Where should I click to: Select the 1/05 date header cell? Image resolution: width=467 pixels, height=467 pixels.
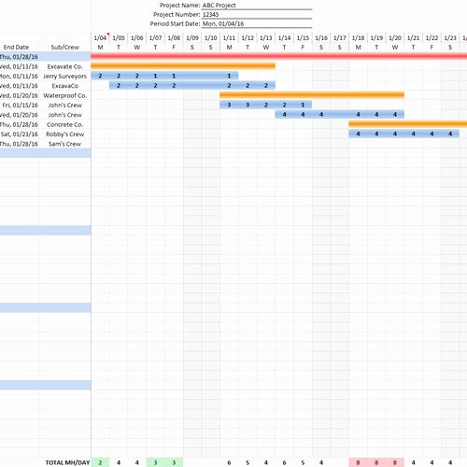click(x=119, y=37)
